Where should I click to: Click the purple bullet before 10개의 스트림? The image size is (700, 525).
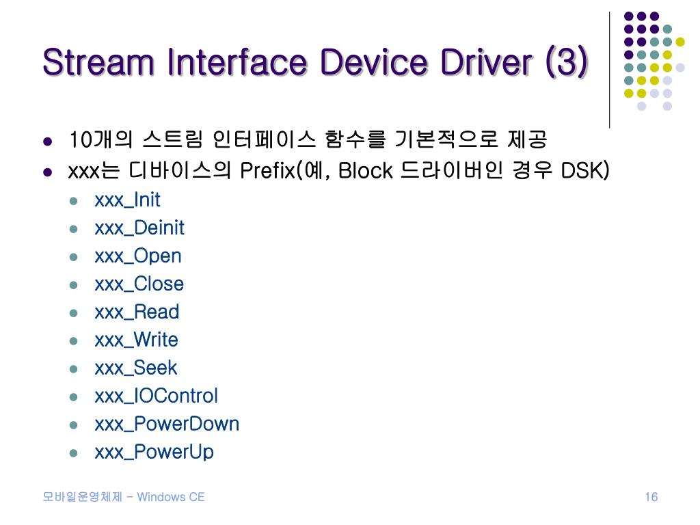(x=48, y=142)
